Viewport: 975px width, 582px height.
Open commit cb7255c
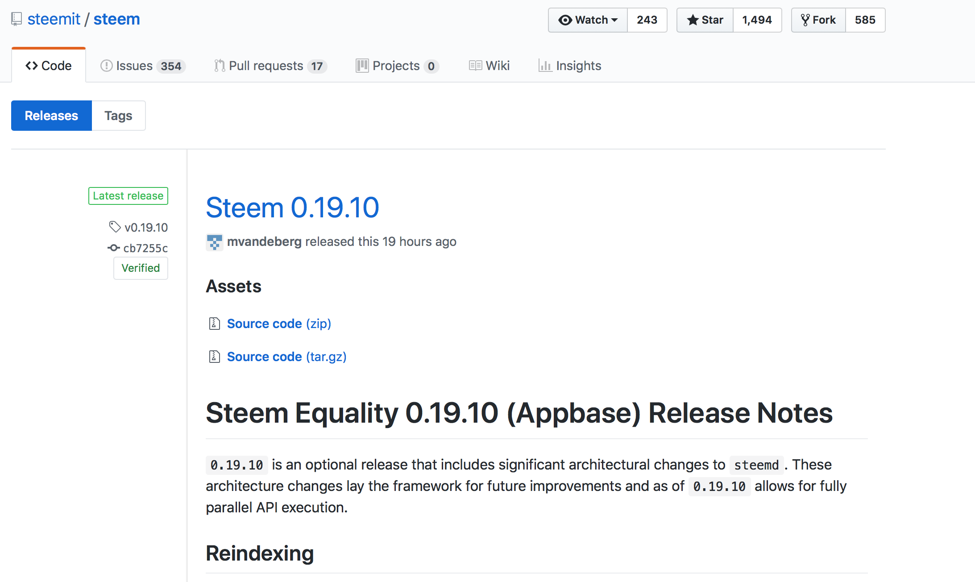[x=145, y=248]
